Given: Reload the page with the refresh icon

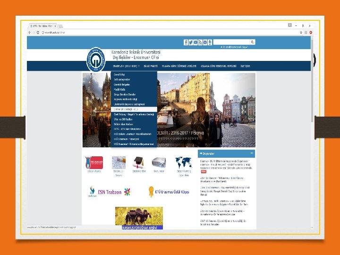Looking at the screenshot, I should pos(38,33).
